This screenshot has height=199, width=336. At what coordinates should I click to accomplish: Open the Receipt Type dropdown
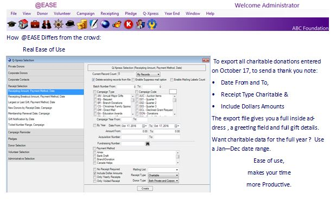(163, 175)
